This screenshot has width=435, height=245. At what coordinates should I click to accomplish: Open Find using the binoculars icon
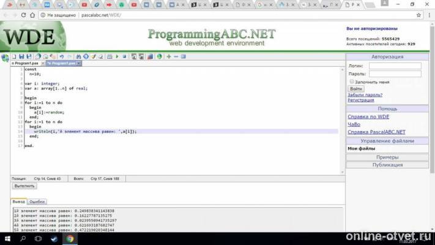click(x=78, y=57)
